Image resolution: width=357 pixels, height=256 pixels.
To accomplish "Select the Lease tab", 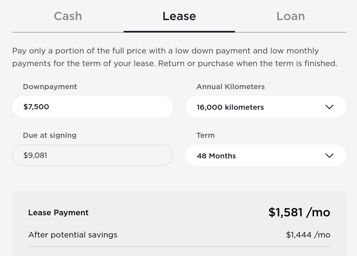I will [x=179, y=16].
